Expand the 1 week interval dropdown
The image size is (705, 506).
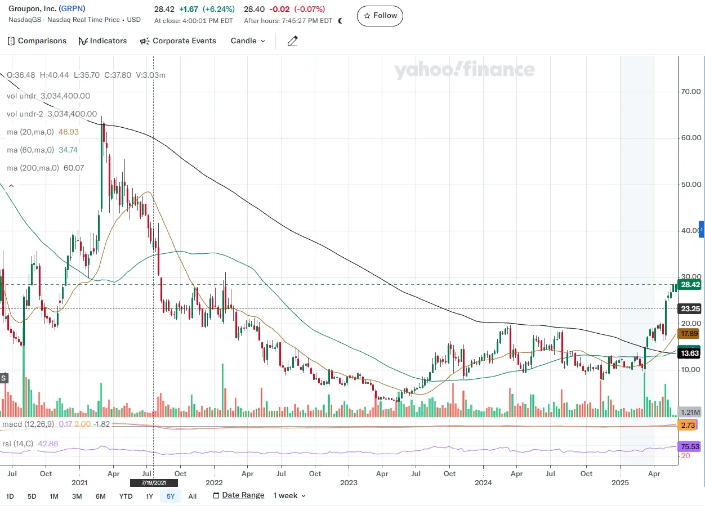[289, 496]
